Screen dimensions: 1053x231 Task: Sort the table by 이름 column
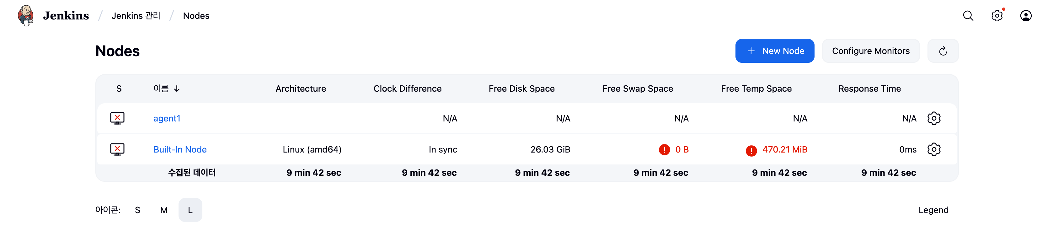161,89
